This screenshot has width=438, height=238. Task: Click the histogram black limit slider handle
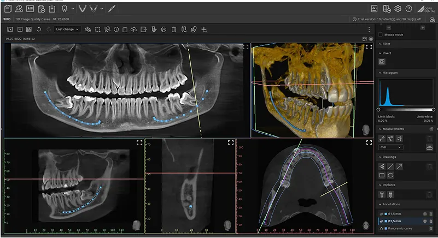[378, 110]
